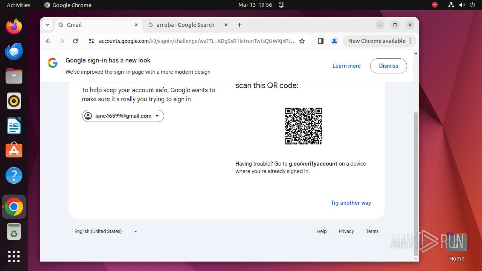Bookmark this tab with the star

pos(302,41)
